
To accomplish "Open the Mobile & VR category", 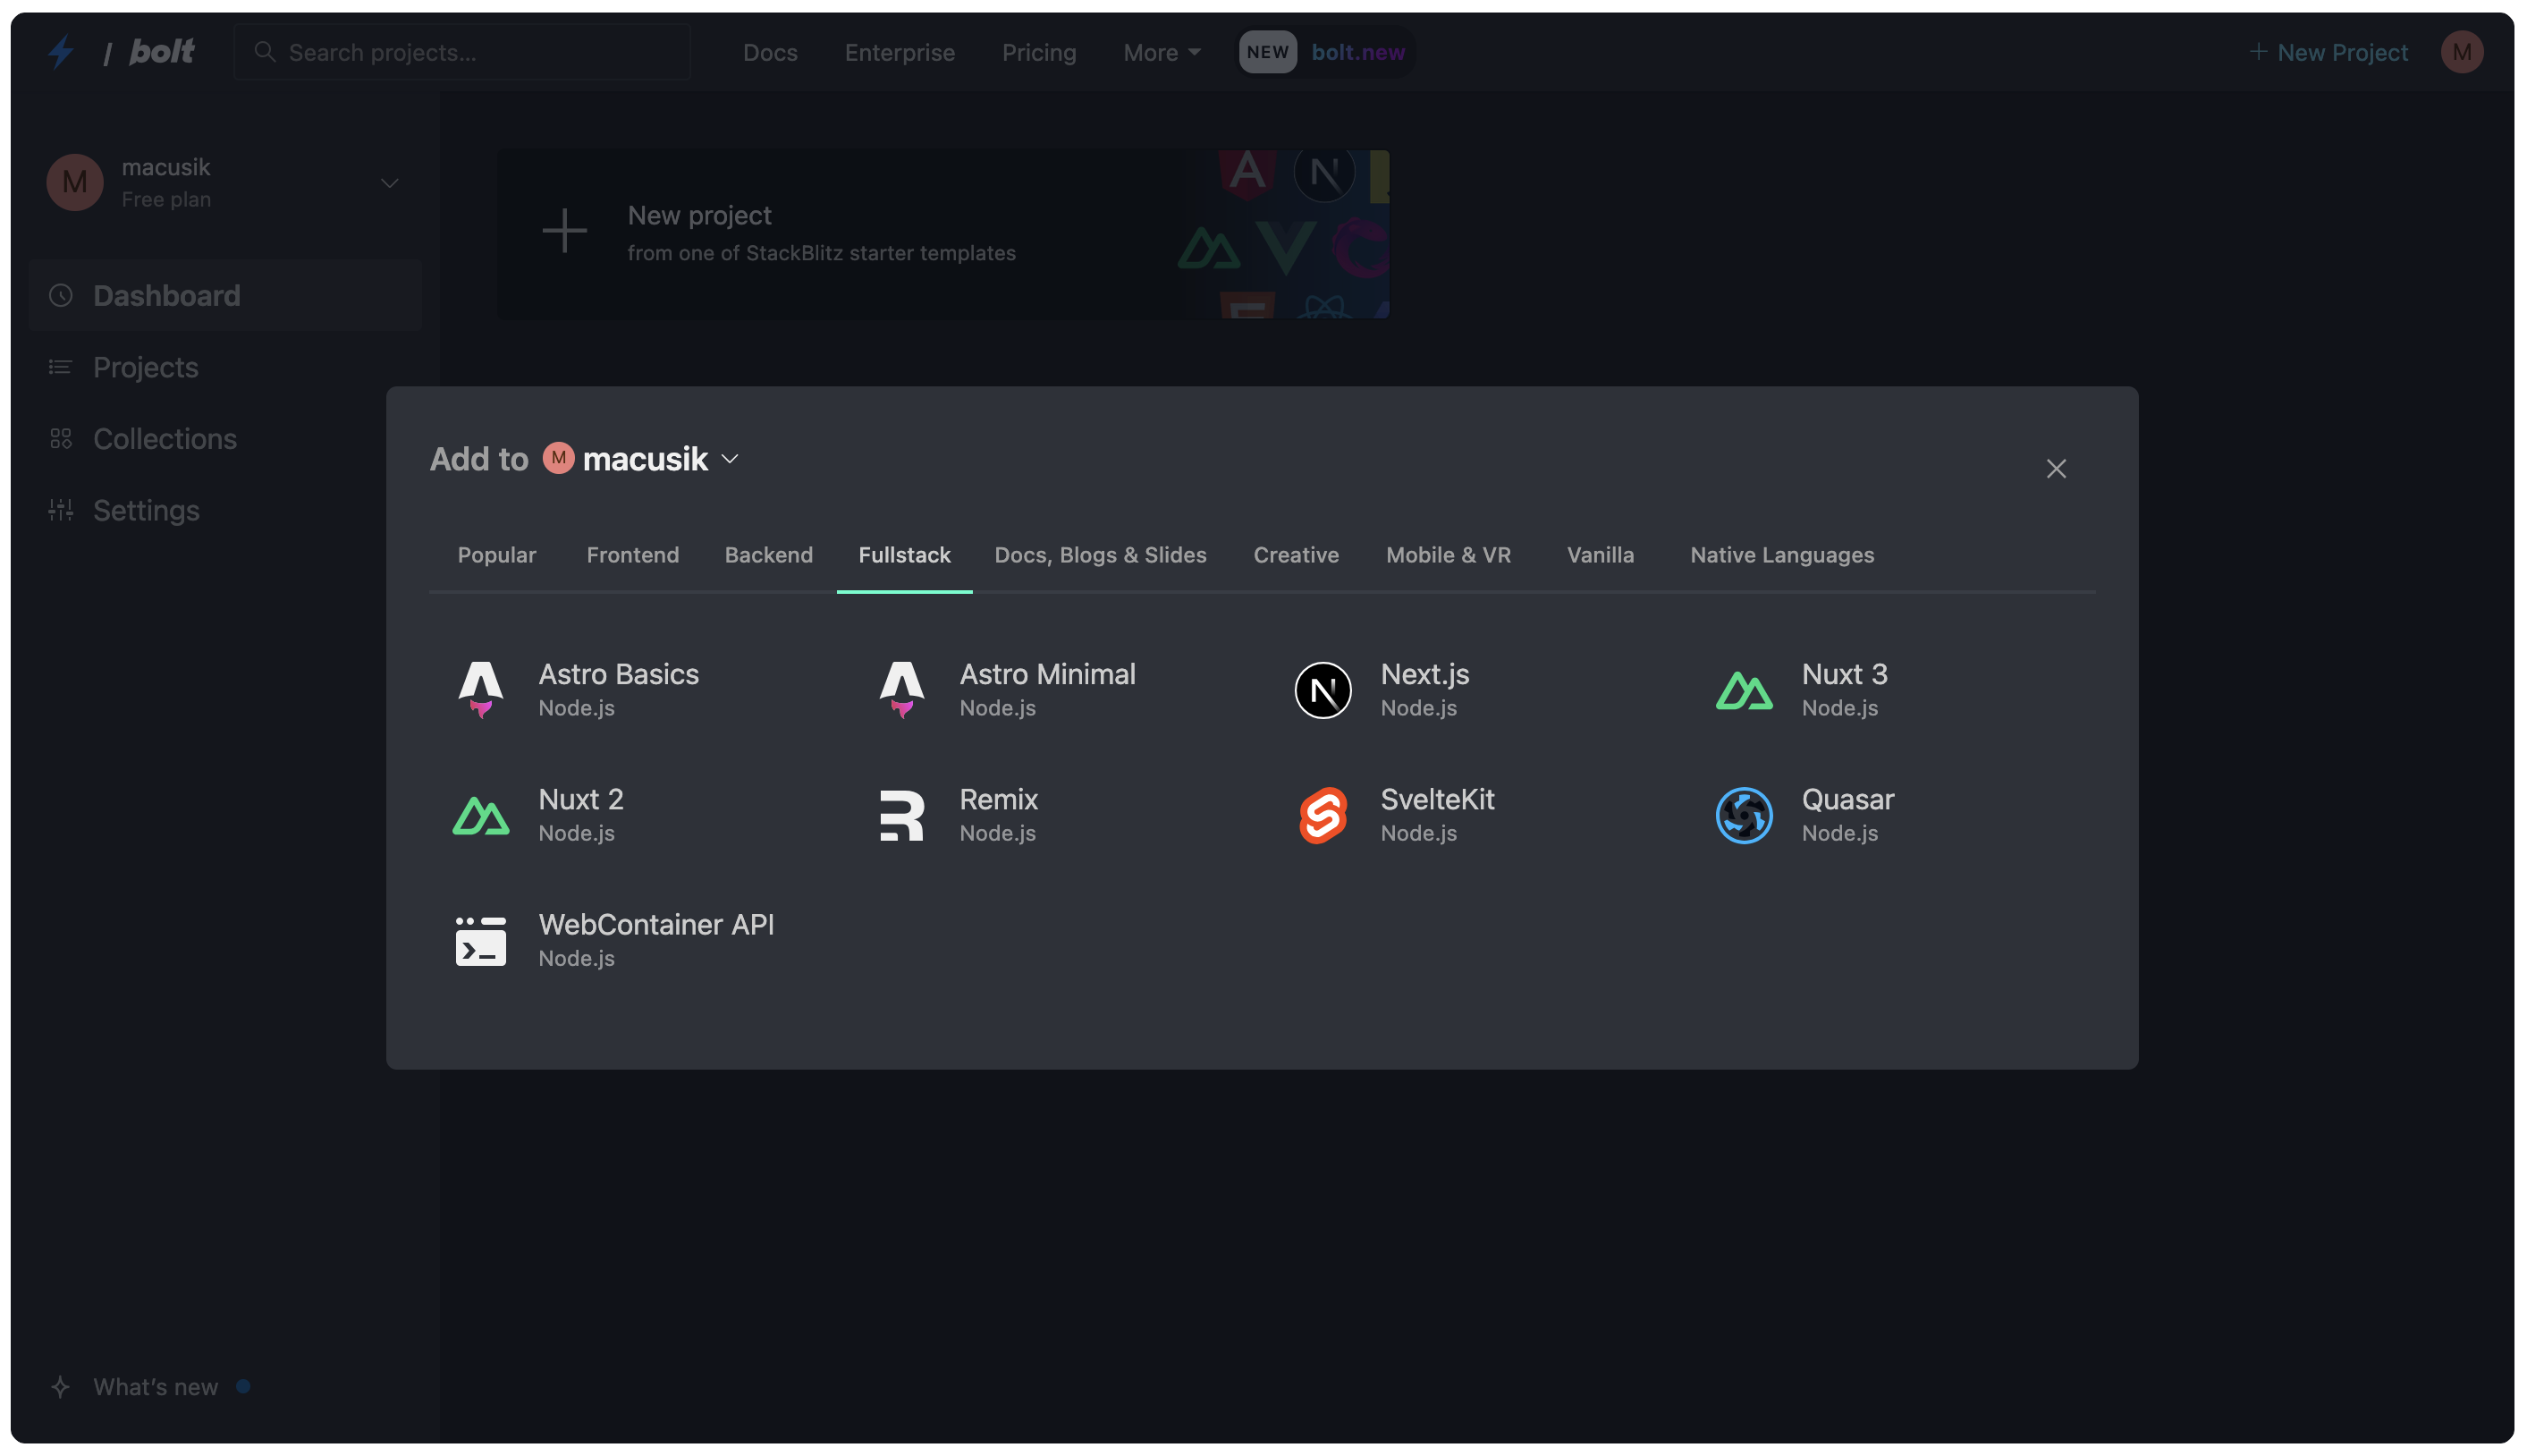I will pos(1448,555).
